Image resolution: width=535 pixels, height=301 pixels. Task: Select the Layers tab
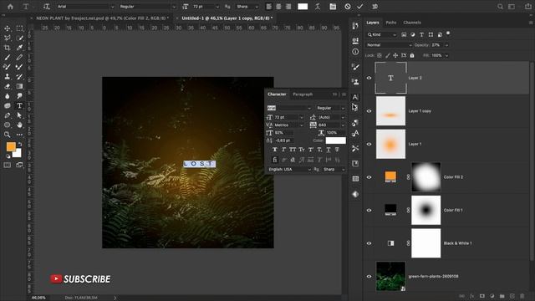[373, 23]
